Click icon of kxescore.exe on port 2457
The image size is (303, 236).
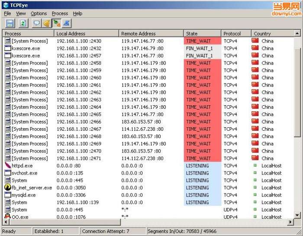(8, 55)
